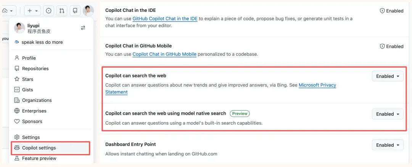Click the repositories icon in header
Screen dimensions: 412x167
75,11
